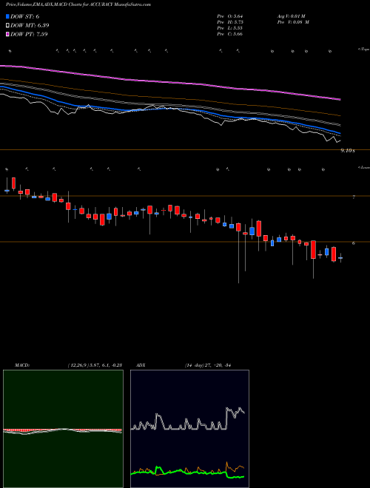Click the '9.10's' price level label
Viewport: 370px width, 488px height.
point(348,151)
